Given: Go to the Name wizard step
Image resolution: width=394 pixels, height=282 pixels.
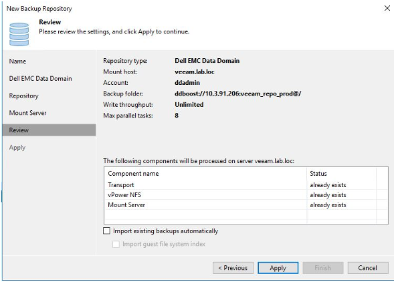Looking at the screenshot, I should coord(17,61).
